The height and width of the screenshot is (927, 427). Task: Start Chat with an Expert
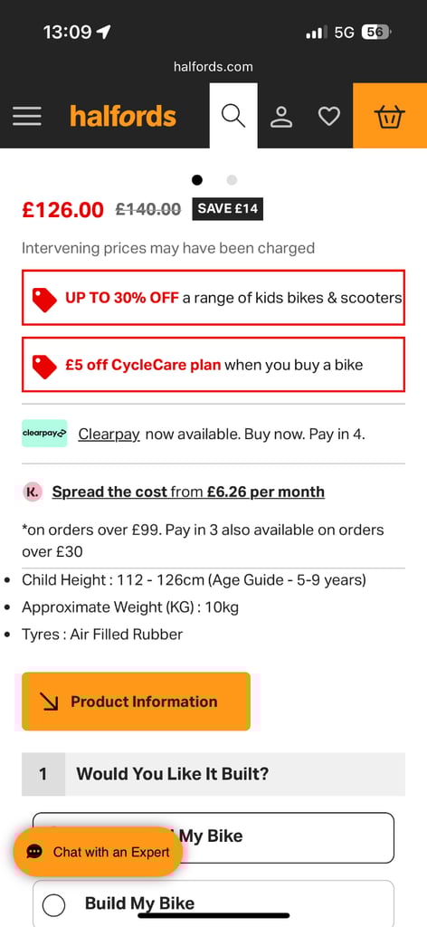pyautogui.click(x=98, y=852)
